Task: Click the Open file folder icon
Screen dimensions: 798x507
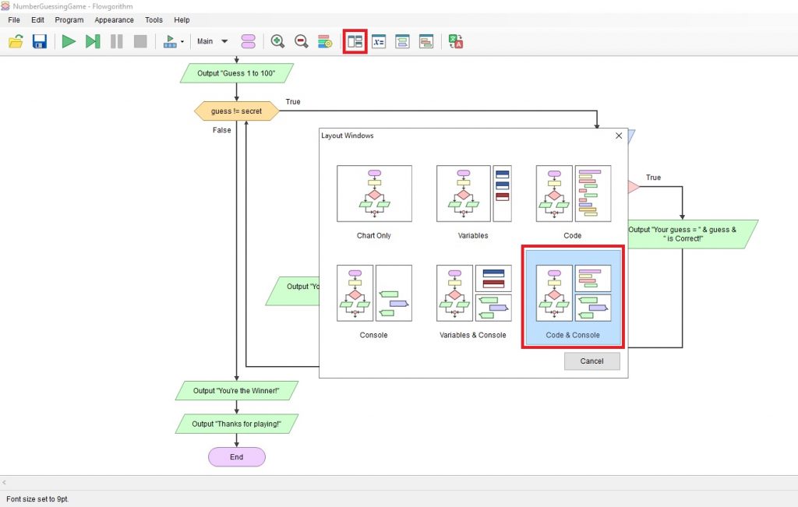Action: 16,41
